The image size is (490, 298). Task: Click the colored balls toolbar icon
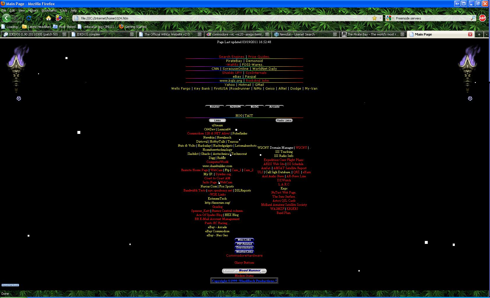59,18
